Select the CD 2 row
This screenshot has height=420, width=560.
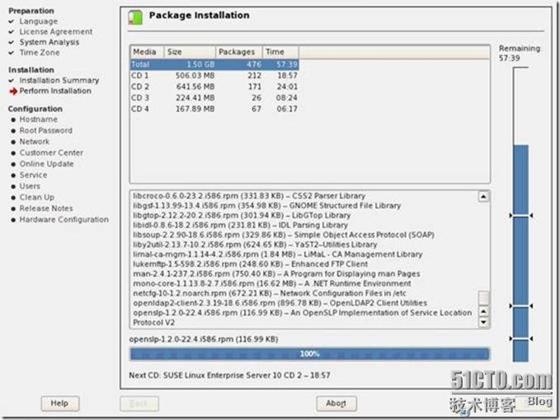[214, 86]
